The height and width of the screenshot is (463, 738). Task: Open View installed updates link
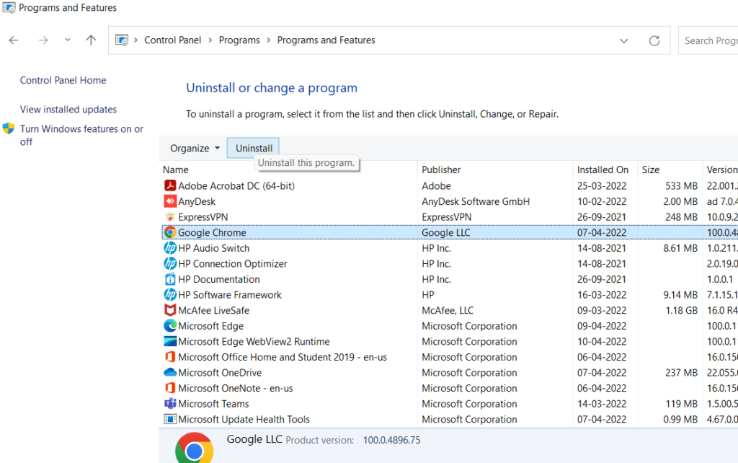tap(68, 110)
